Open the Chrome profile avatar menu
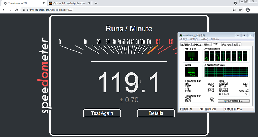258x137 pixels. (x=248, y=10)
